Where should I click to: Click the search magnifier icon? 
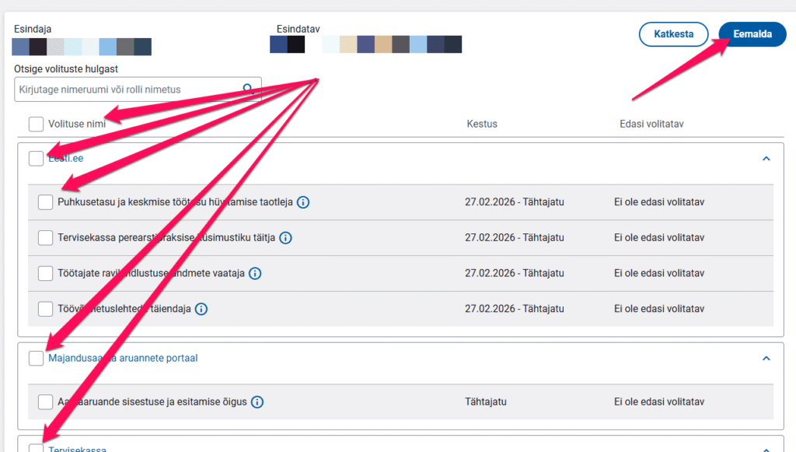click(x=249, y=89)
